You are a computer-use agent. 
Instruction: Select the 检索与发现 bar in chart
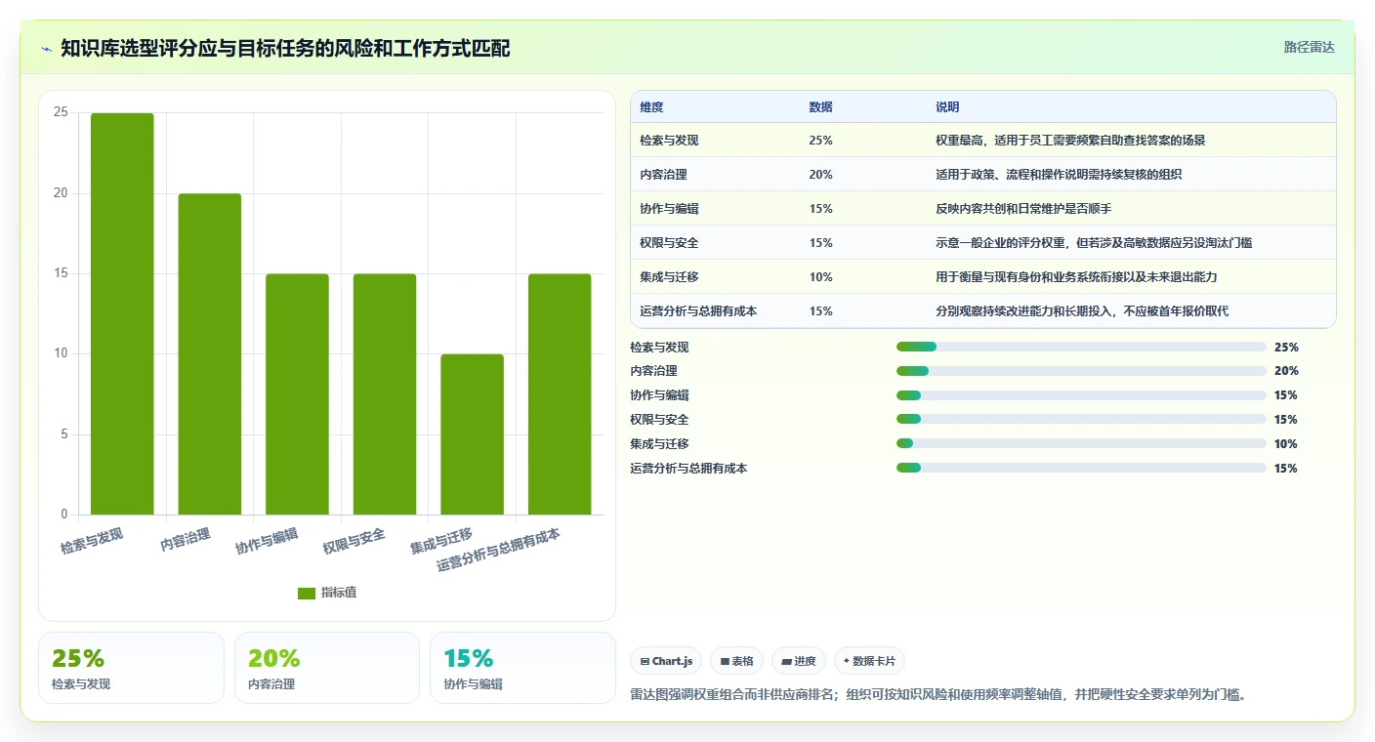coord(122,313)
